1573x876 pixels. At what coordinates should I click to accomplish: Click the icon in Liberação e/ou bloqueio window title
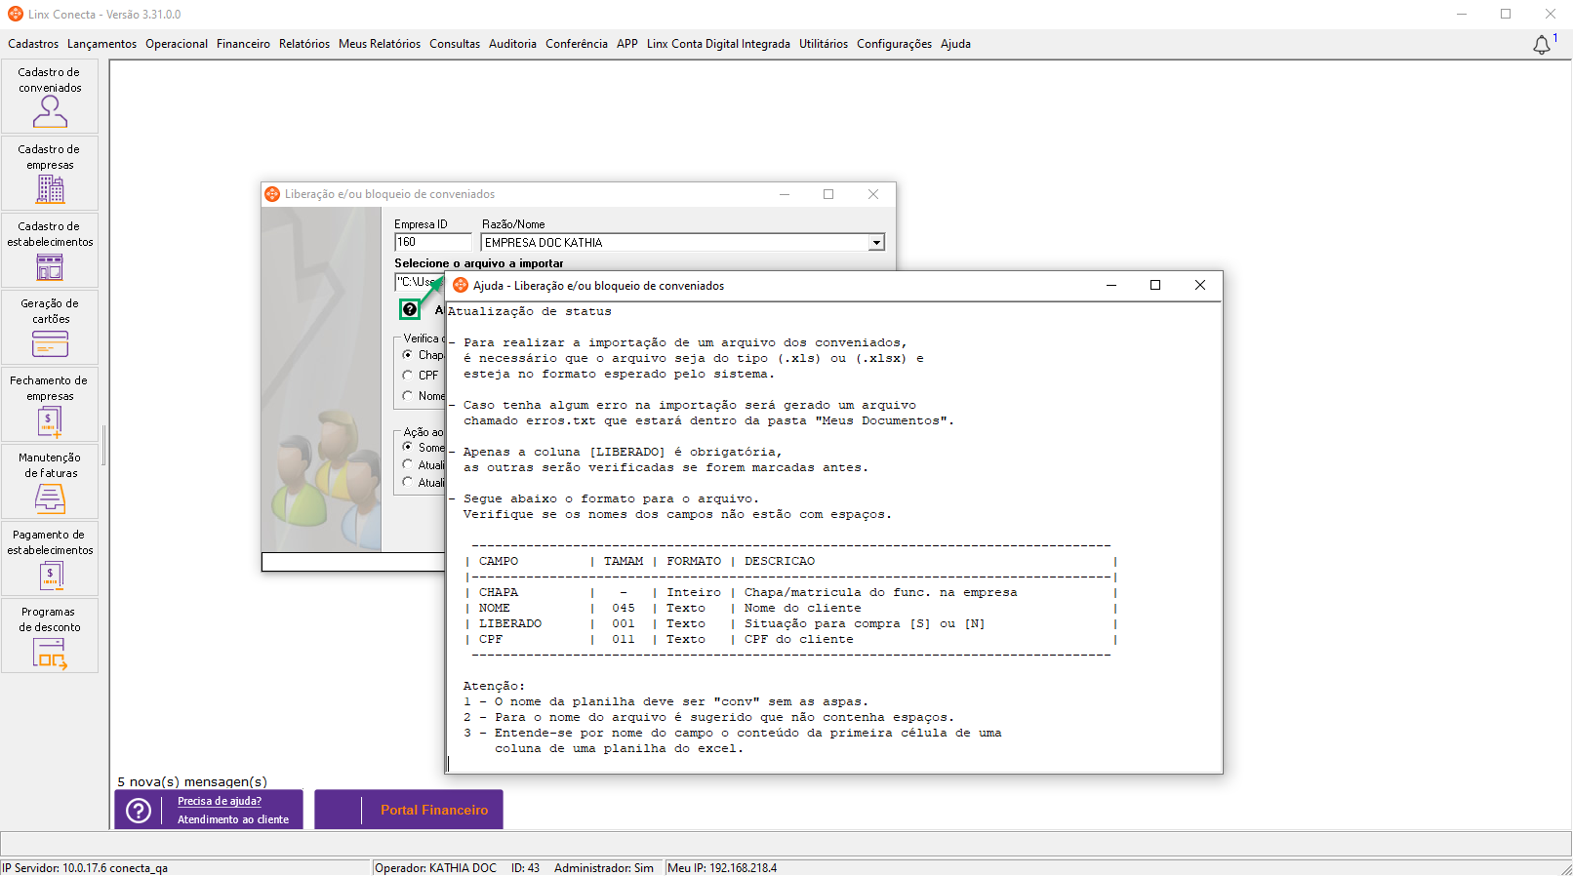coord(273,194)
